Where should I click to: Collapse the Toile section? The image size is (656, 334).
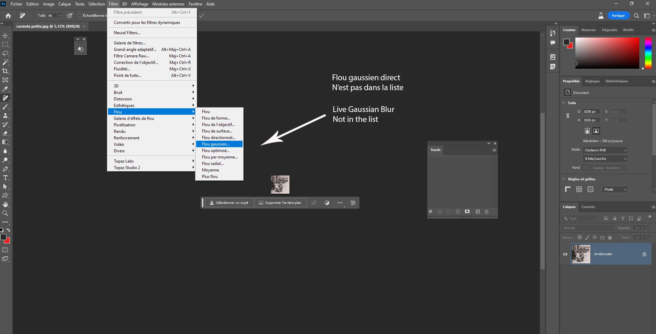(564, 103)
